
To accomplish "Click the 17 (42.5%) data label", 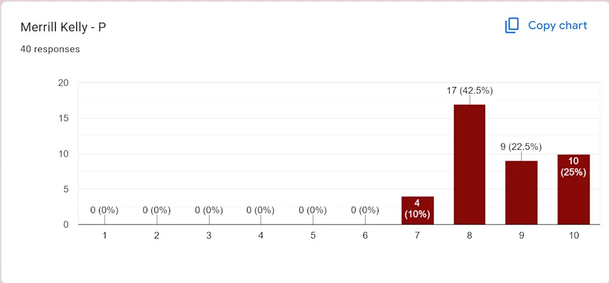I will pos(469,91).
